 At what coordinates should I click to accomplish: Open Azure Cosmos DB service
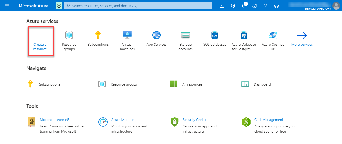tap(273, 41)
